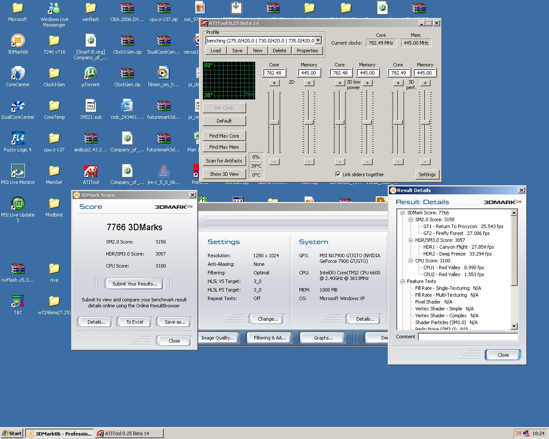Image resolution: width=549 pixels, height=439 pixels.
Task: Increase the 3D perf. Memory clock with plus button
Action: coord(425,83)
